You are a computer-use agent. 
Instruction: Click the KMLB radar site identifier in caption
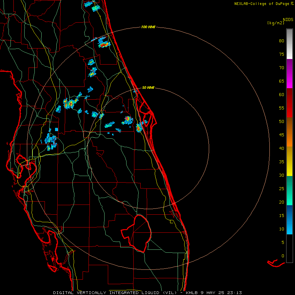[192, 293]
